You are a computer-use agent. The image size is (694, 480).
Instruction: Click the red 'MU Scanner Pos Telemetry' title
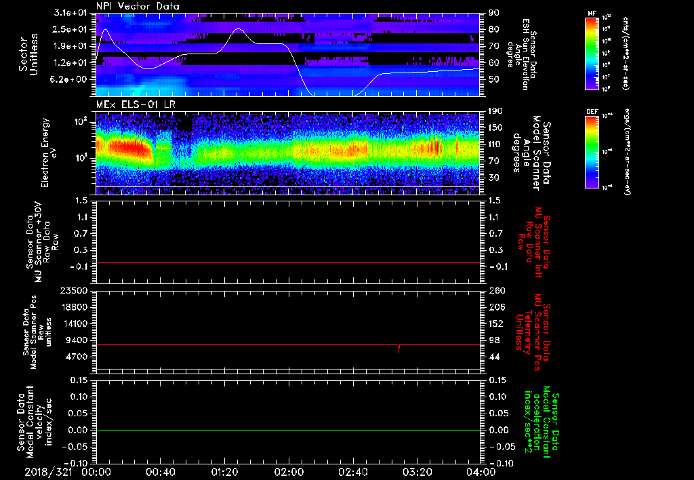(533, 332)
